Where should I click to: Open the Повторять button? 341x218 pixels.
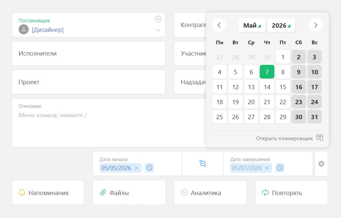coord(291,192)
